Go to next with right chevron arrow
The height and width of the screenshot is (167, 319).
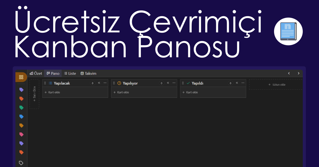pyautogui.click(x=299, y=73)
